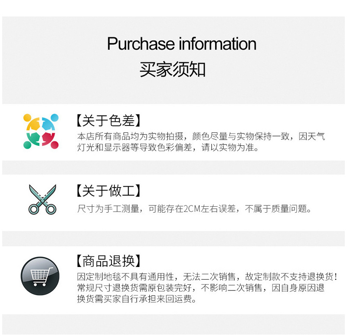Viewport: 347px width, 336px height.
Task: Click the line starting with 常规尺寸退换货
Action: tap(201, 288)
